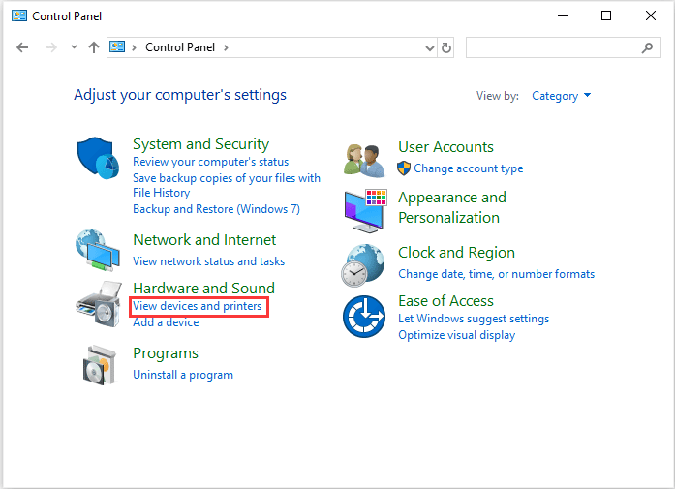Screen dimensions: 675x489
Task: Maximize the Control Panel window
Action: pyautogui.click(x=606, y=15)
